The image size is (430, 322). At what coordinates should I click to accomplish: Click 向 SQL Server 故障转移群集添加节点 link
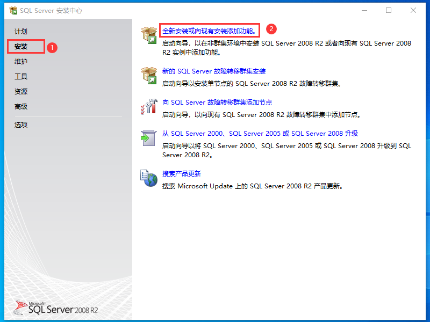tap(217, 103)
